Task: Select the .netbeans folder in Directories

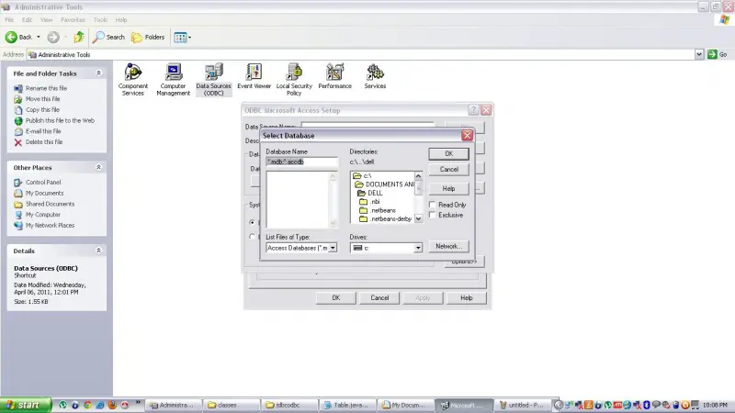Action: click(x=378, y=210)
